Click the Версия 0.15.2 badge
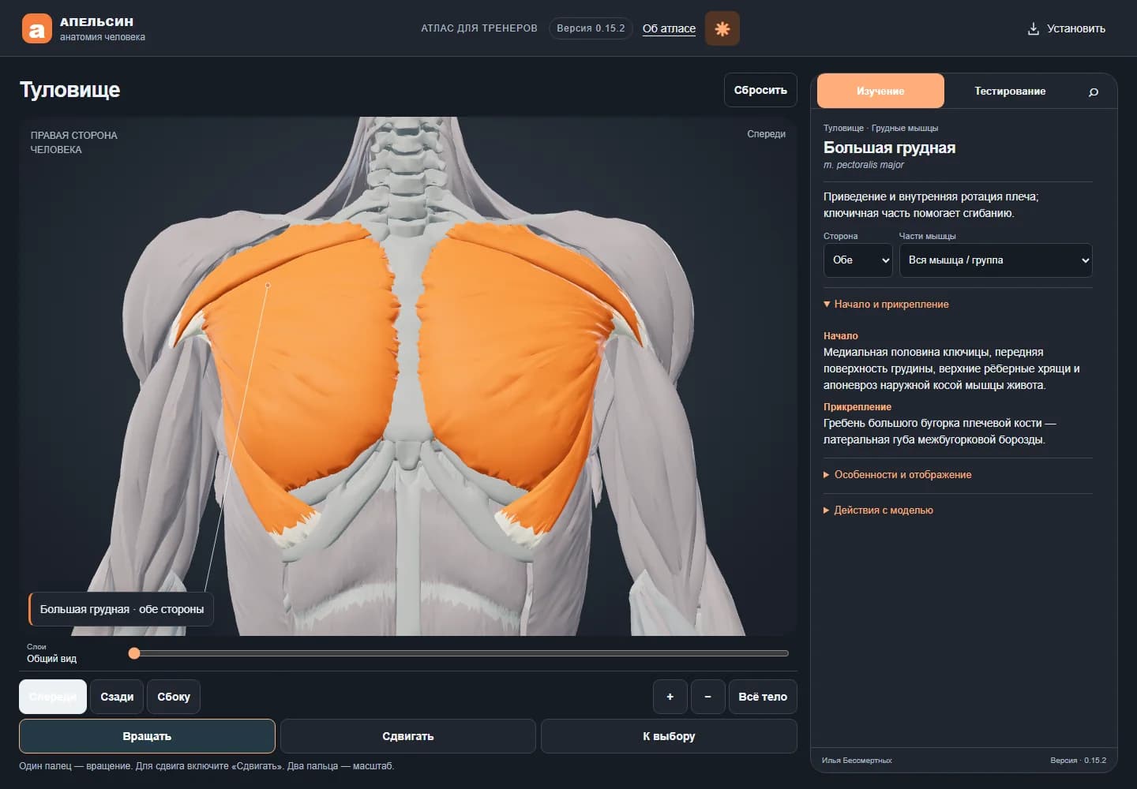Image resolution: width=1137 pixels, height=789 pixels. (x=591, y=28)
